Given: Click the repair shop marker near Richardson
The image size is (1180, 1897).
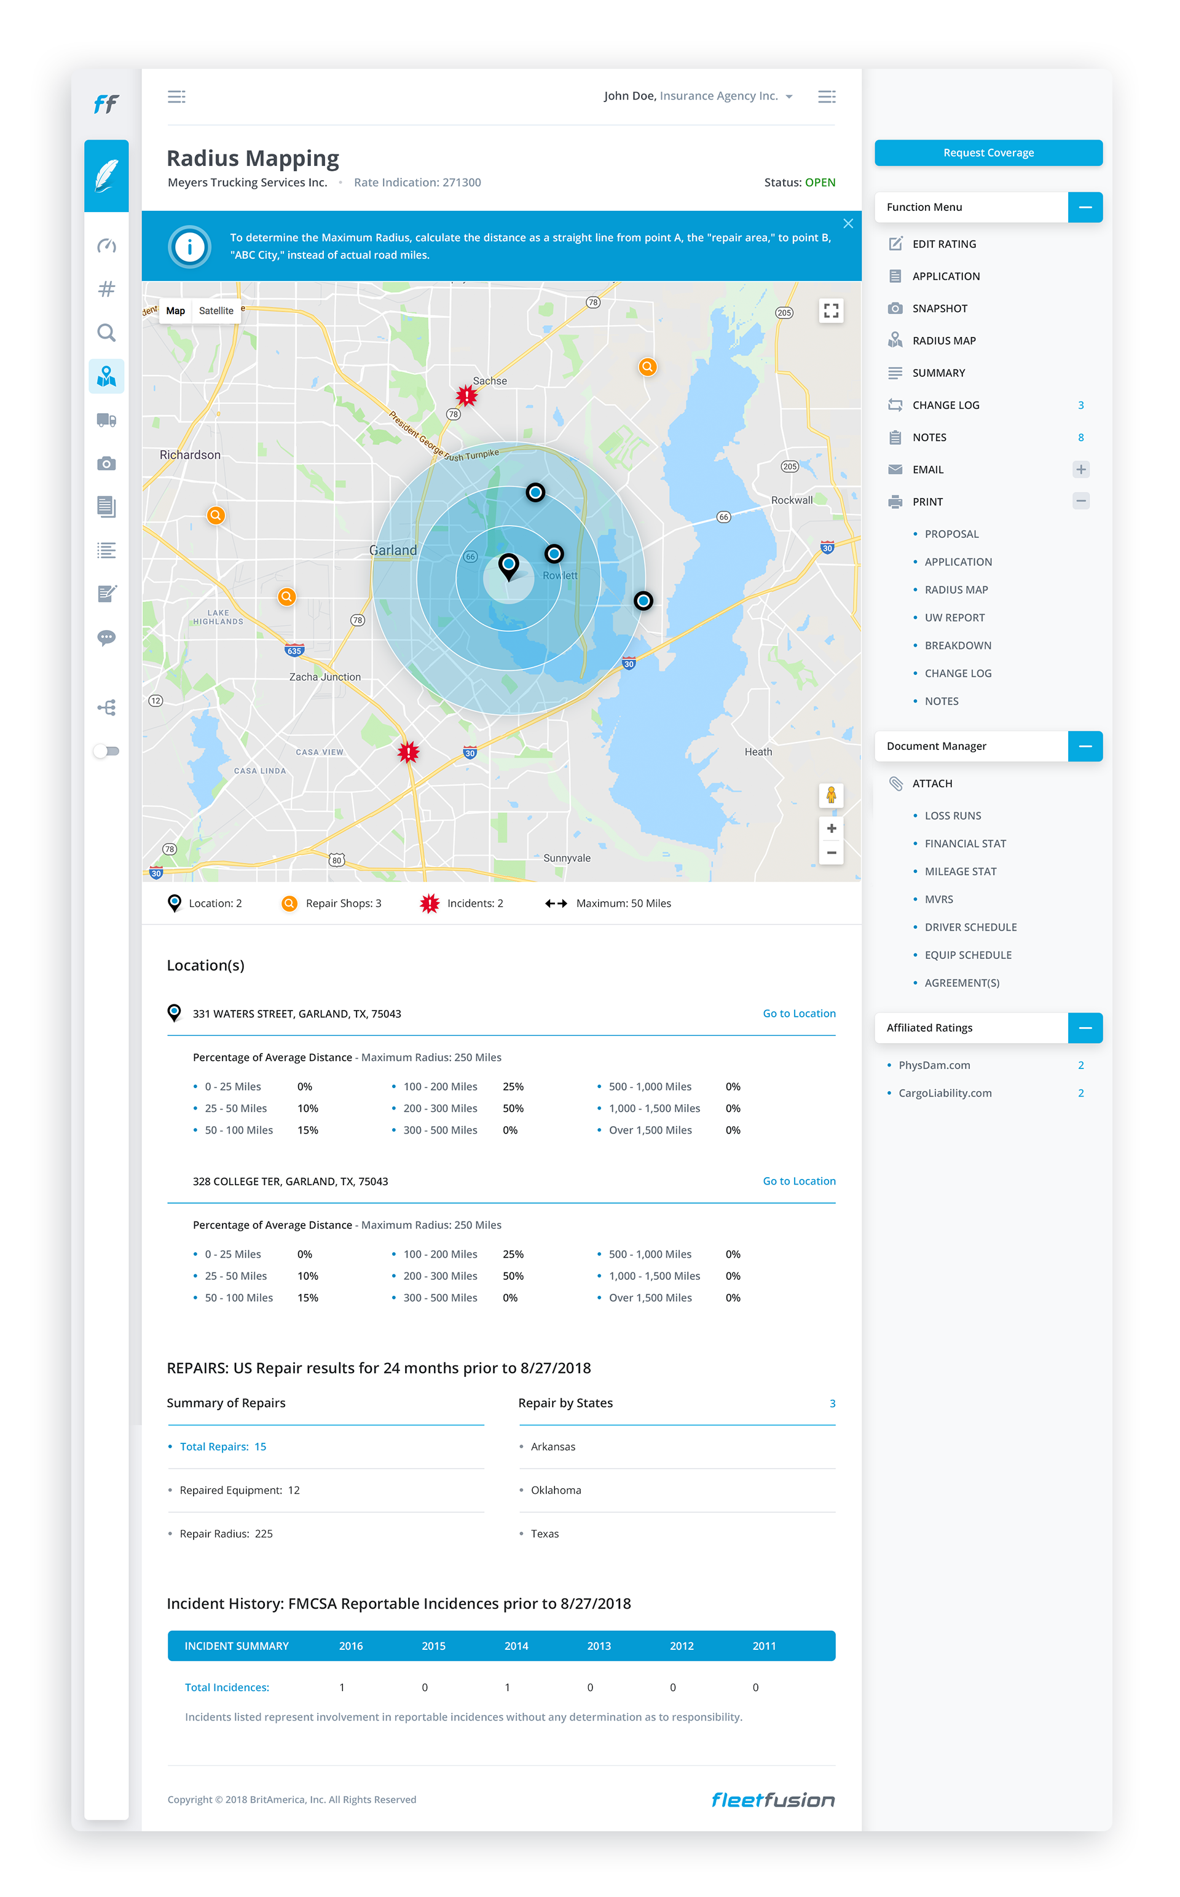Looking at the screenshot, I should pos(216,515).
